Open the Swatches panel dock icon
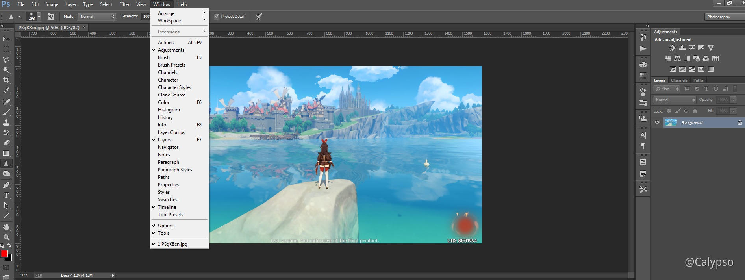The image size is (745, 280). [x=643, y=76]
